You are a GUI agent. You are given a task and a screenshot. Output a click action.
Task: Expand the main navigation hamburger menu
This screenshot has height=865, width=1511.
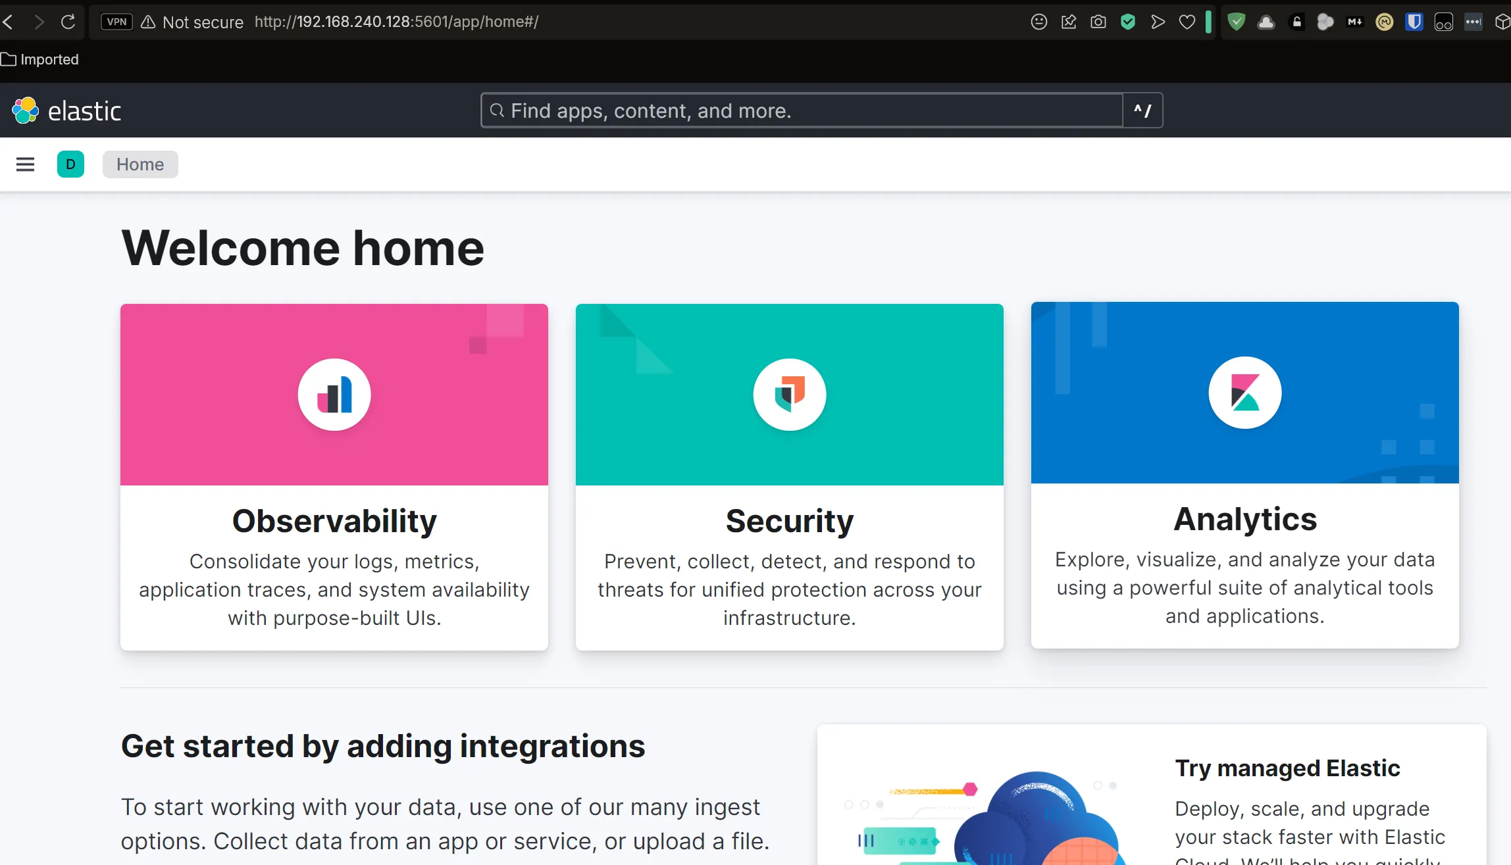click(25, 164)
